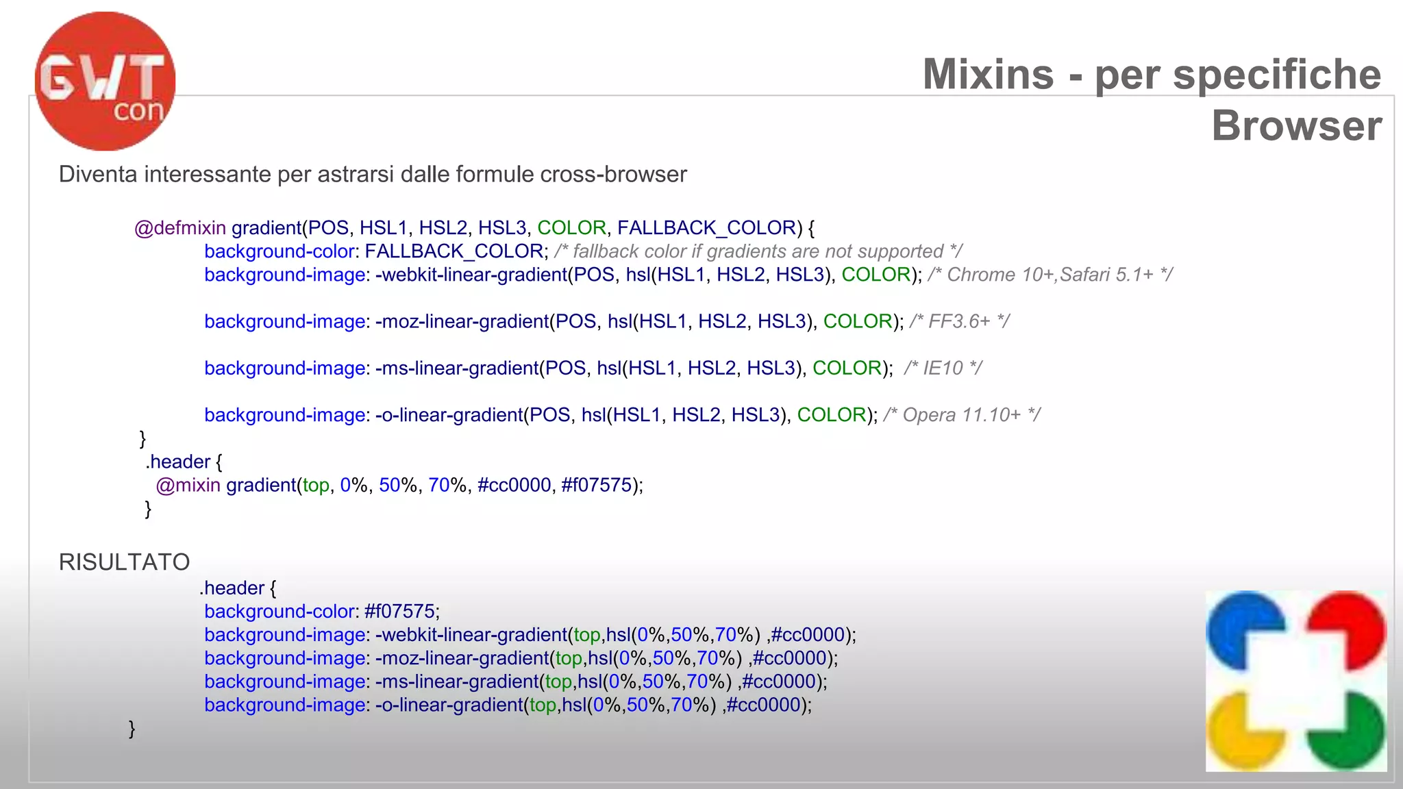Click the slide title 'Mixins - per specifiche'
Viewport: 1403px width, 789px height.
coord(1151,74)
